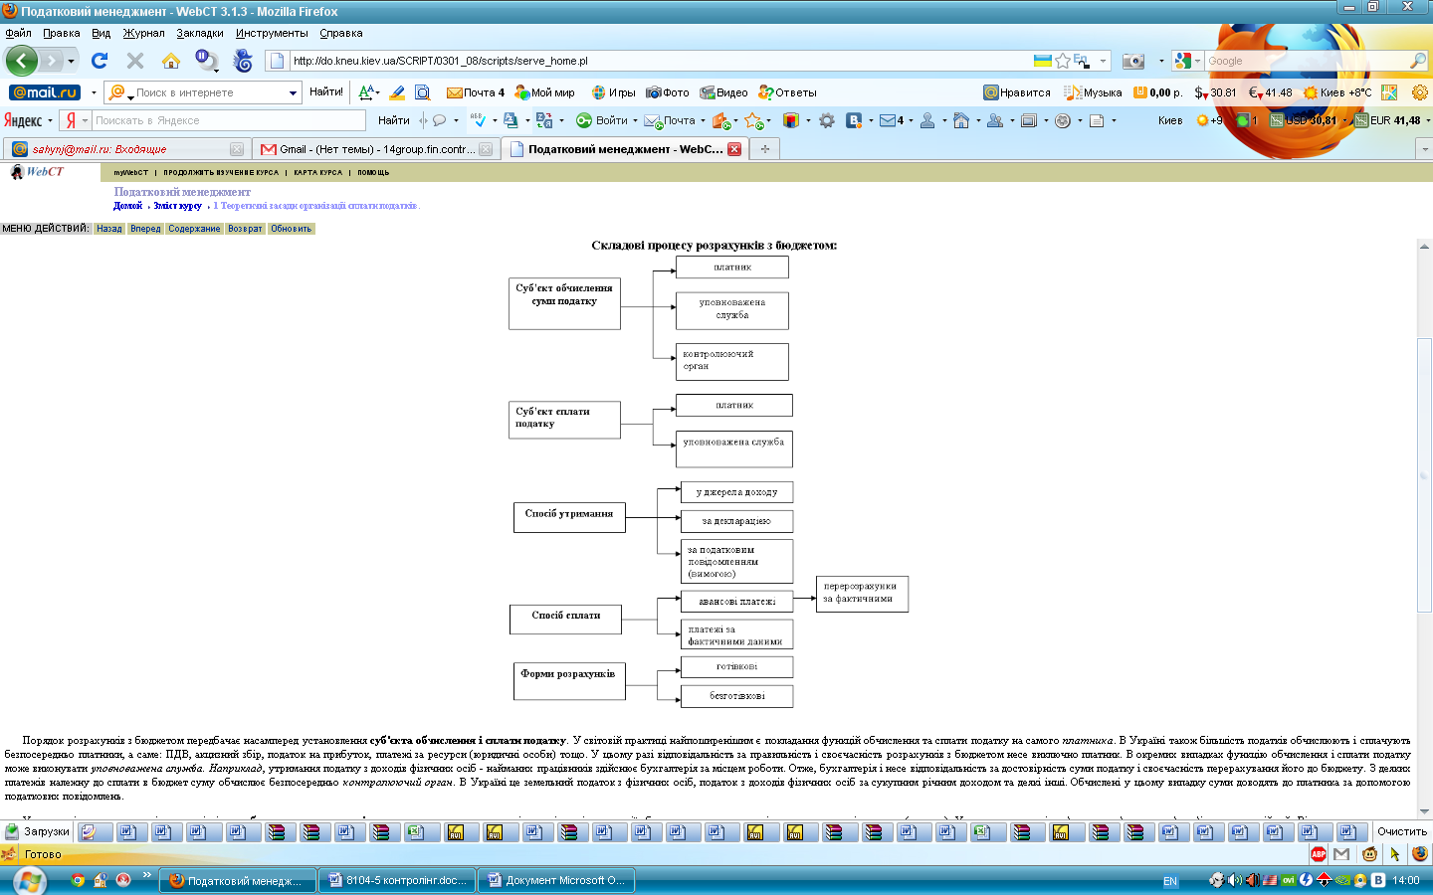Expand the address bar history dropdown
The image size is (1433, 895).
(1103, 61)
